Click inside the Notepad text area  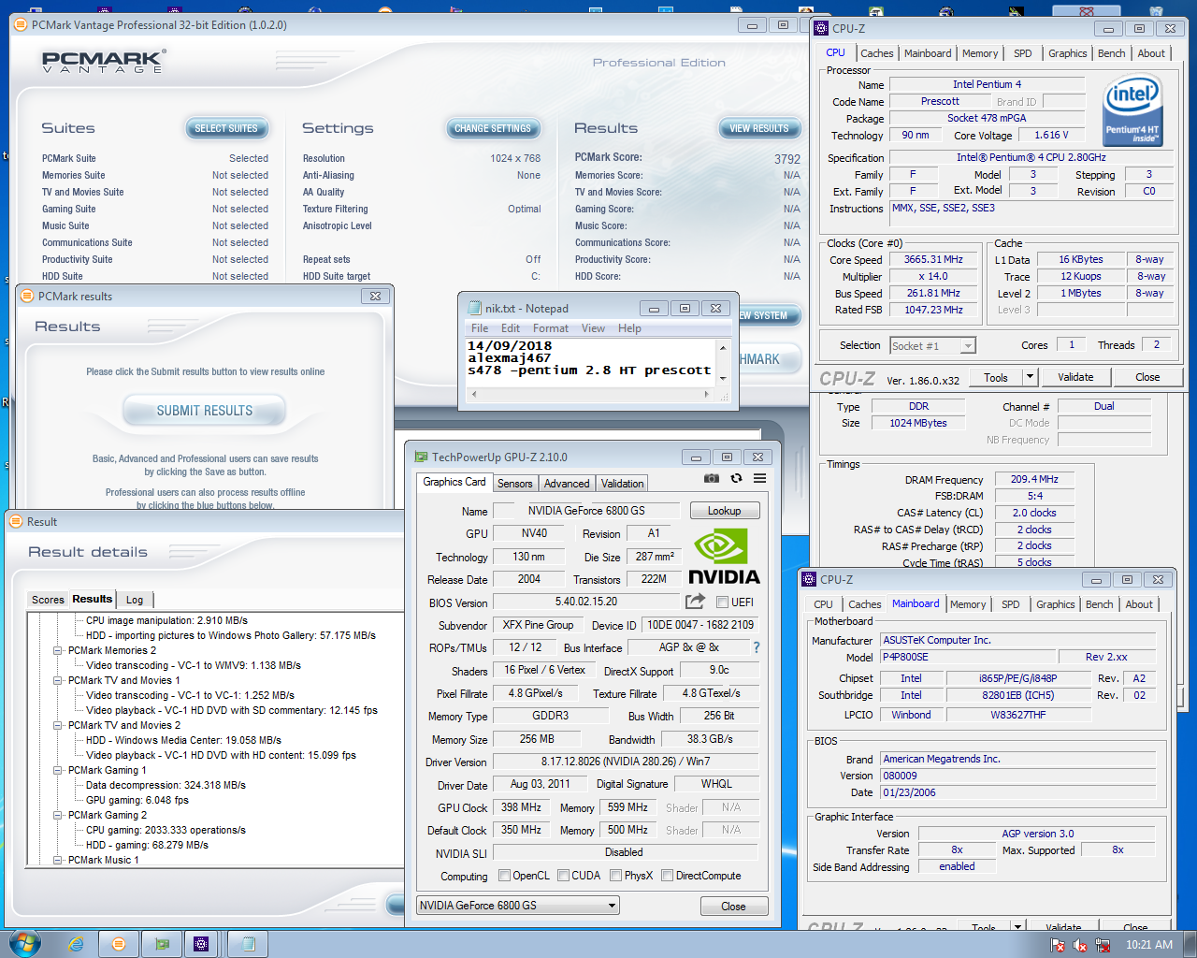pos(590,363)
